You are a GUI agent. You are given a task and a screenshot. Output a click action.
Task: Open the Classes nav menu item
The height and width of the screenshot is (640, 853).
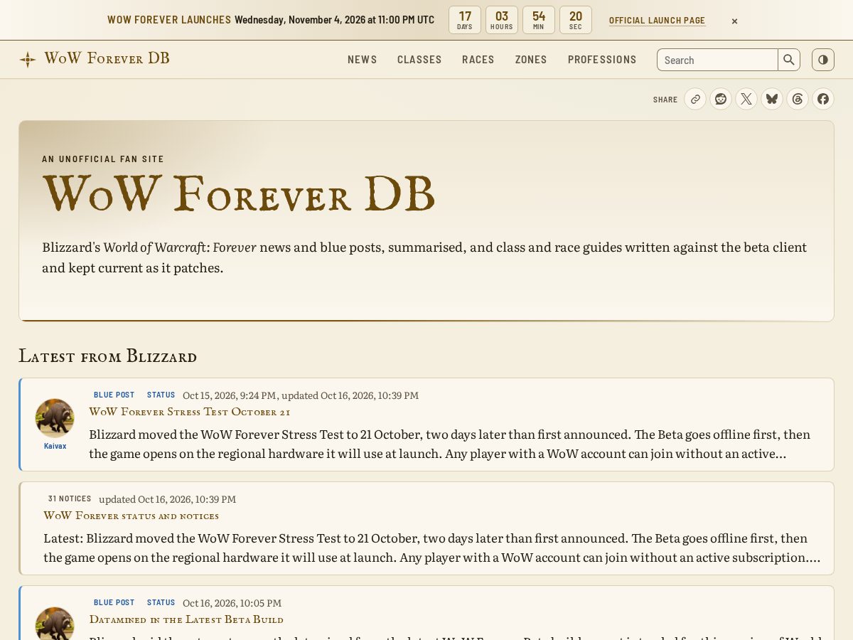pos(419,60)
